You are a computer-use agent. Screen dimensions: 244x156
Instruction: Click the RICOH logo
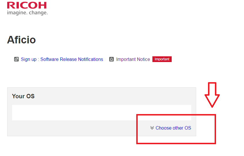click(27, 5)
